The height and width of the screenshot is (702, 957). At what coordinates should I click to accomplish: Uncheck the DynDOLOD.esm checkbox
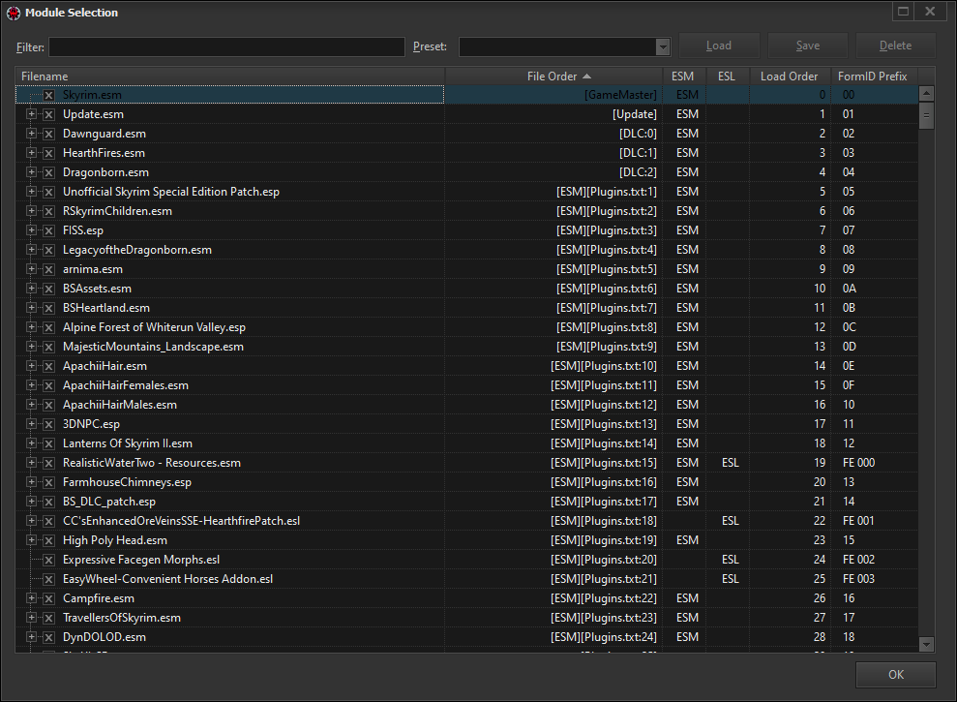(48, 637)
